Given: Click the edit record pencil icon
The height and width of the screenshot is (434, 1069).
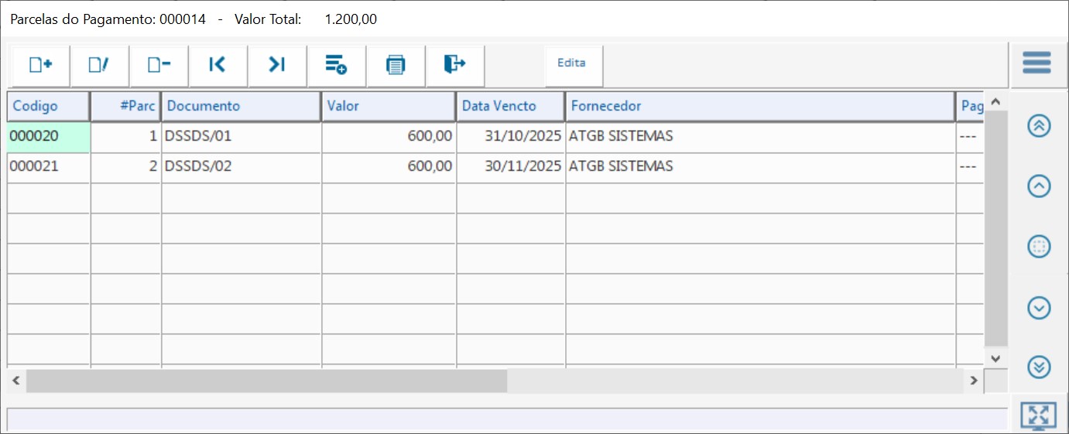Looking at the screenshot, I should pos(99,66).
